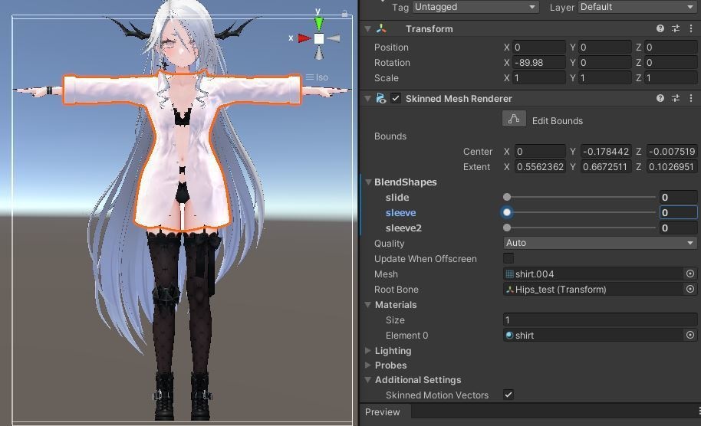Collapse the Additional Settings foldout

(x=368, y=379)
